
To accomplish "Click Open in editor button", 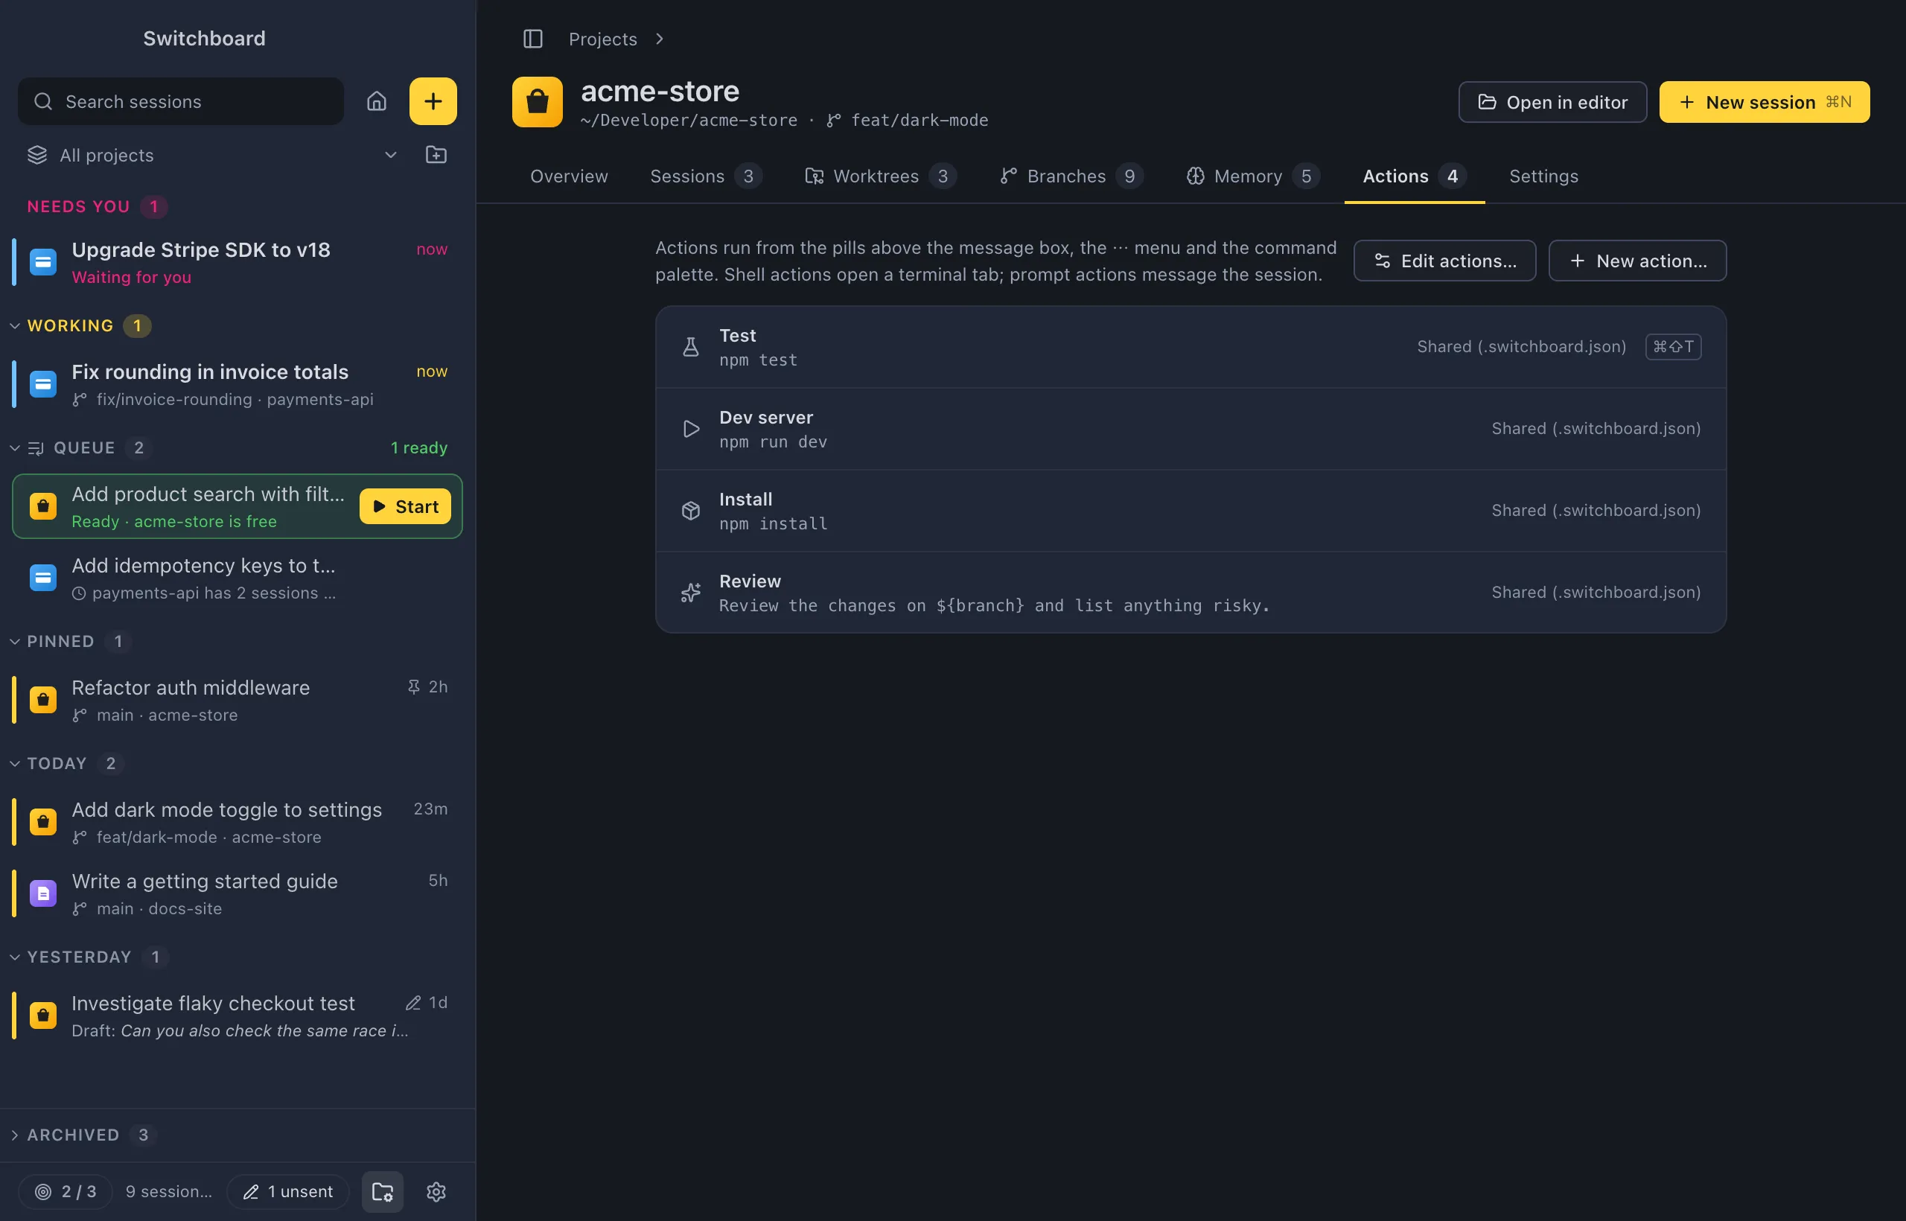I will click(x=1552, y=102).
